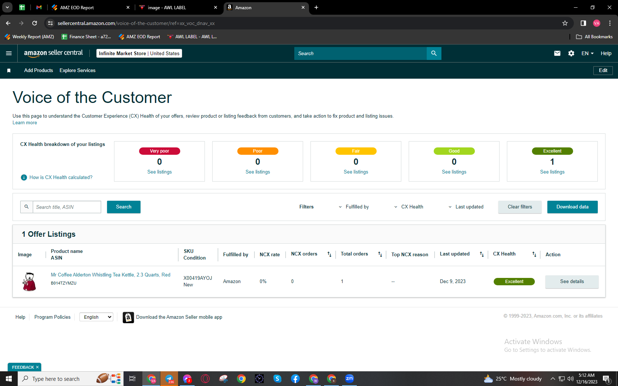
Task: Click How is CX Health calculated link
Action: click(x=61, y=178)
